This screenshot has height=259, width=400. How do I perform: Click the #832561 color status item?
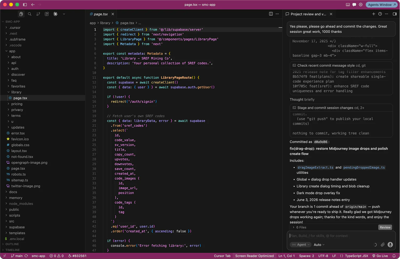(77, 256)
